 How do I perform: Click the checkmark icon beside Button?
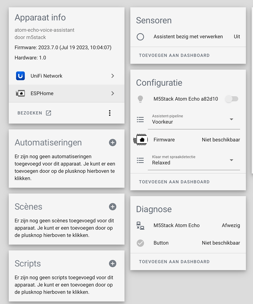(x=140, y=243)
